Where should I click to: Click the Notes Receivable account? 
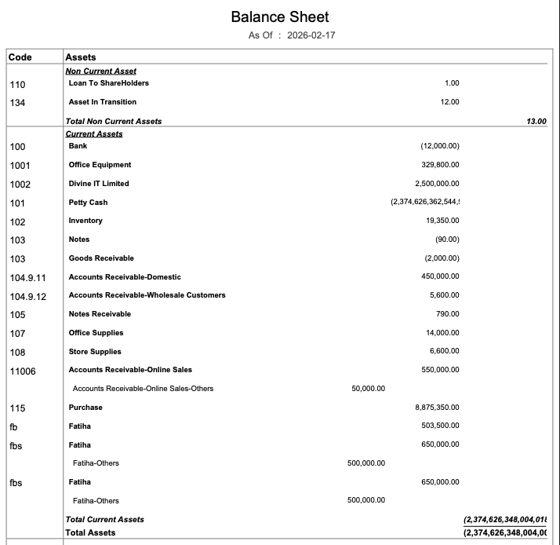tap(100, 314)
